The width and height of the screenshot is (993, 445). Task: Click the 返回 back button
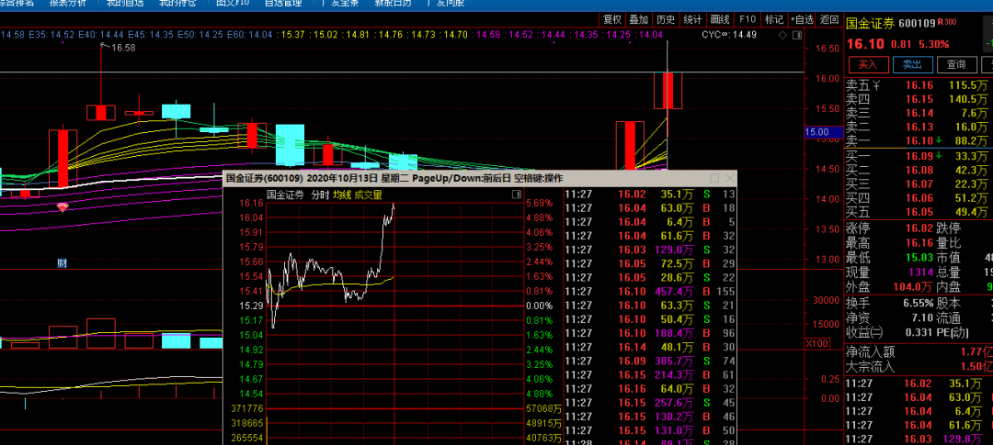point(829,19)
